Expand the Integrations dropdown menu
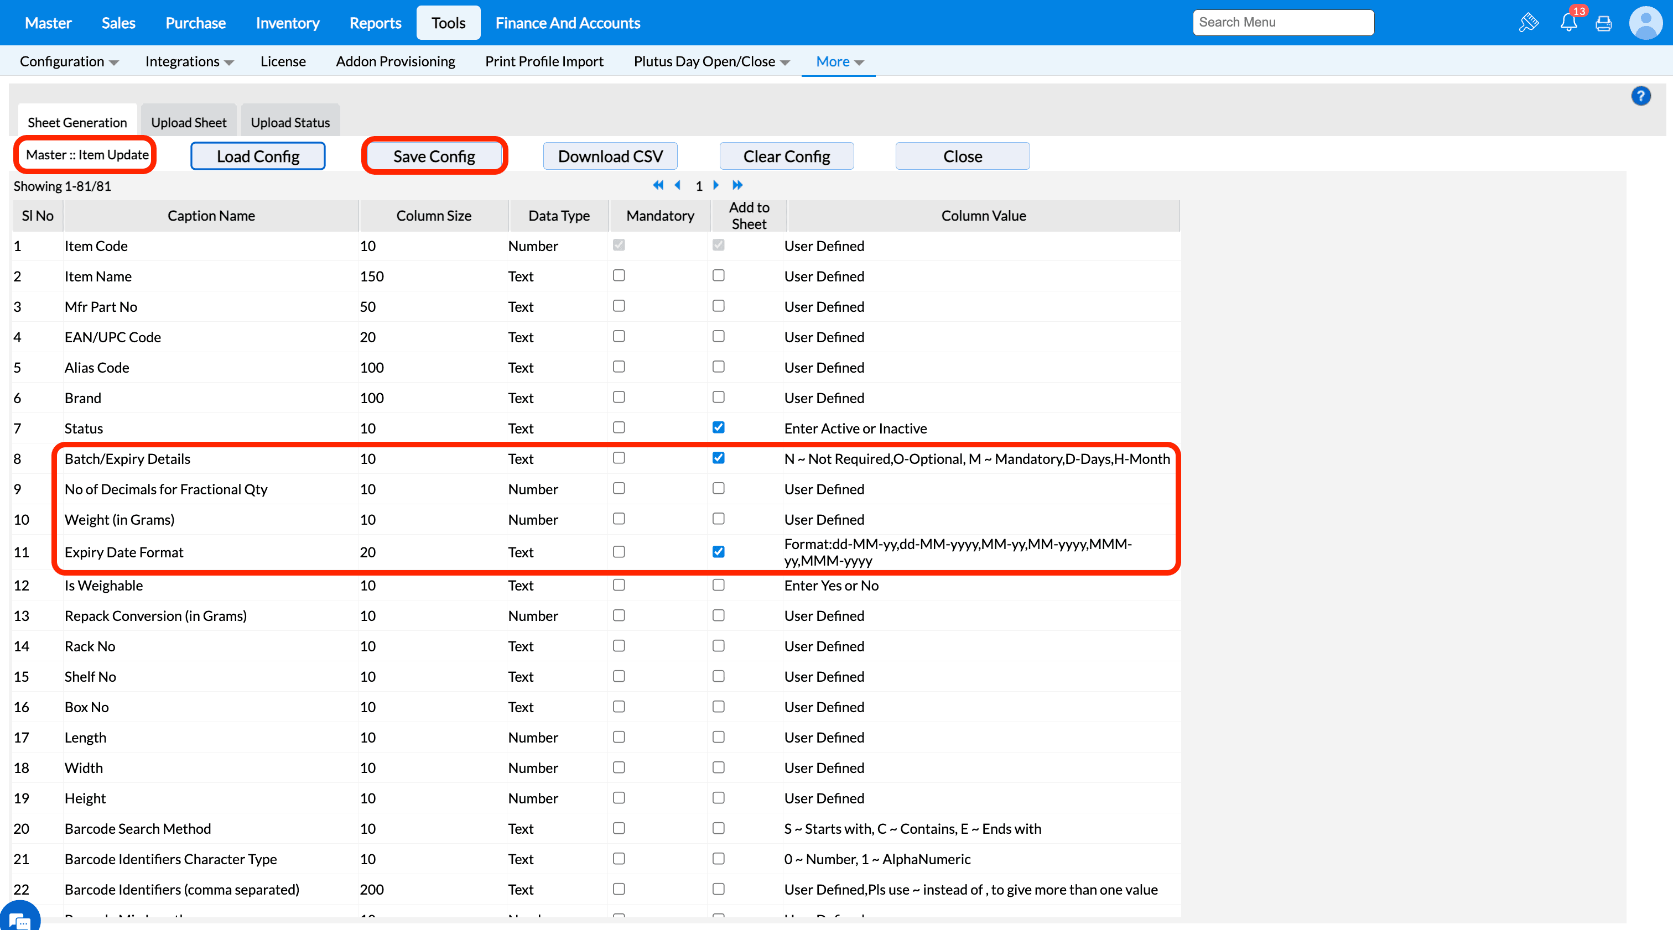Image resolution: width=1673 pixels, height=930 pixels. pyautogui.click(x=188, y=62)
